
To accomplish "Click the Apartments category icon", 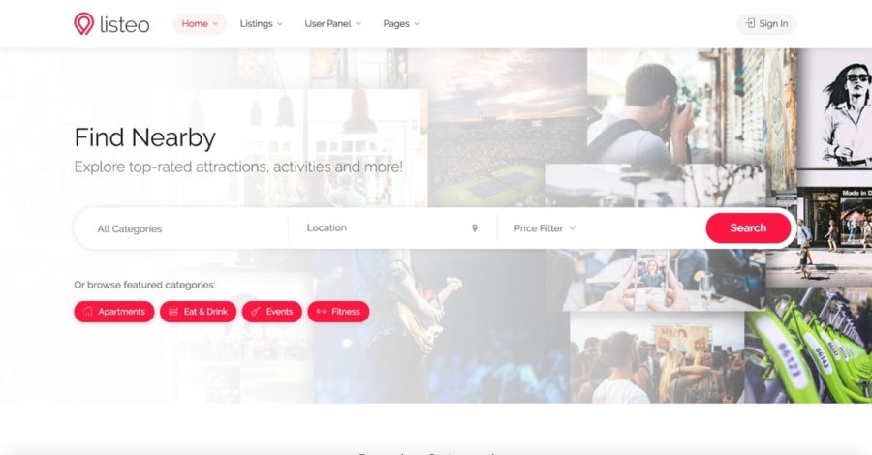I will [88, 311].
